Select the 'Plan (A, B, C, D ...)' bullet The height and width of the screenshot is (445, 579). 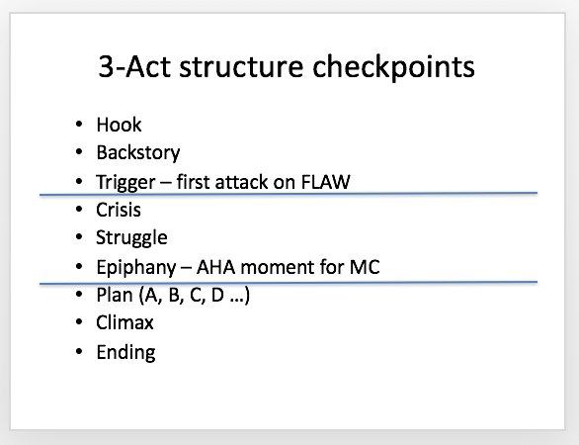[173, 296]
